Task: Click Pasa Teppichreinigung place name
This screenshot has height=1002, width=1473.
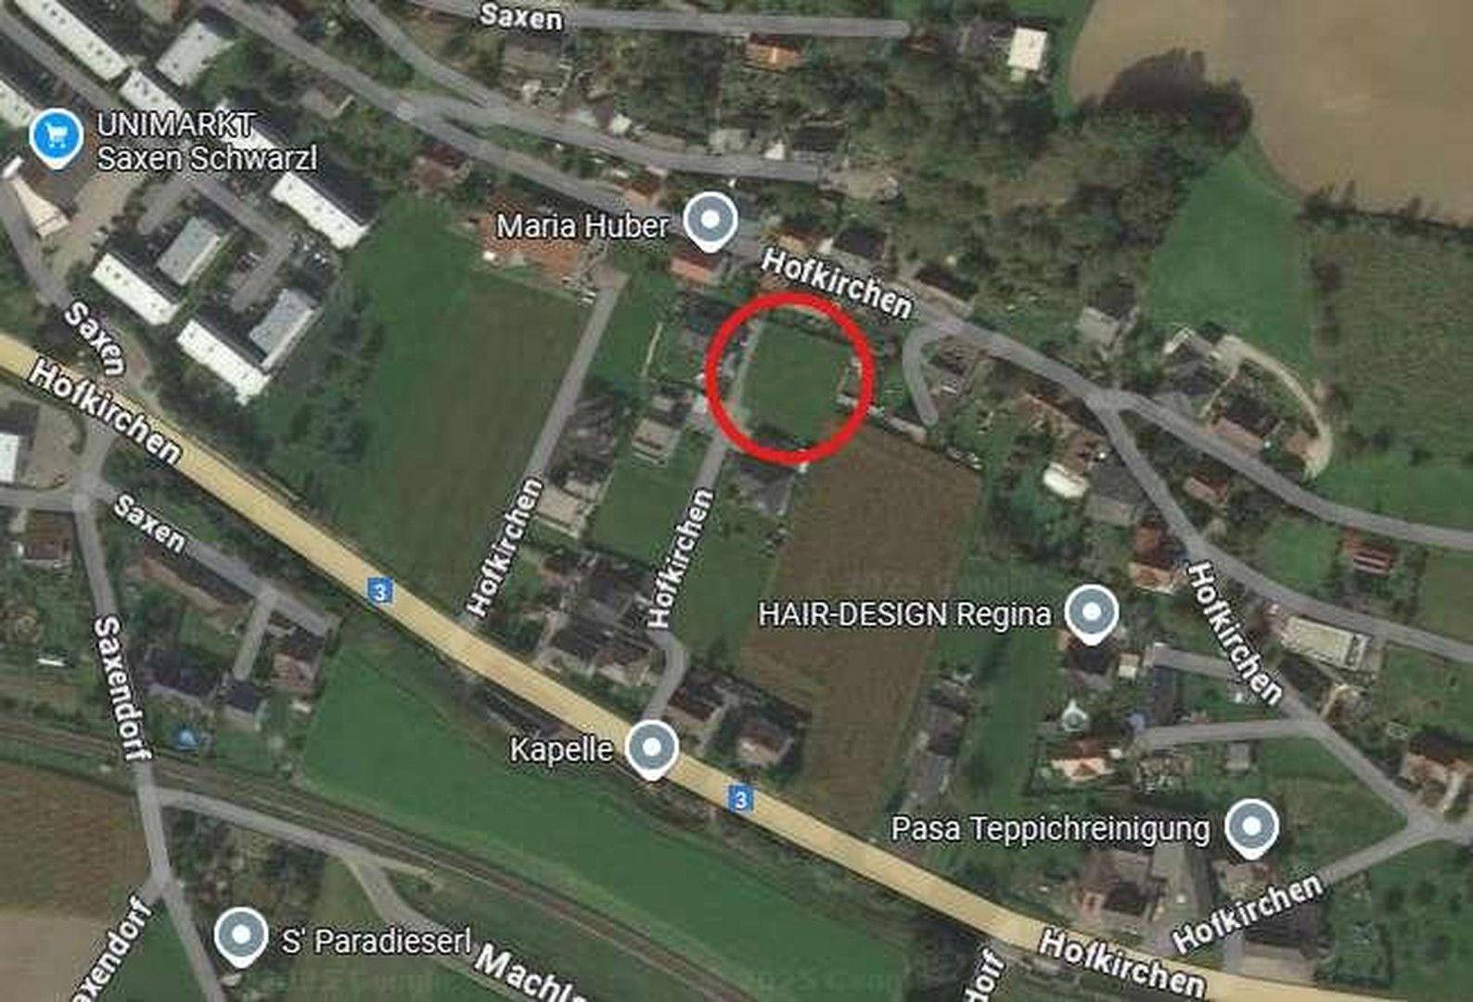Action: point(1050,829)
